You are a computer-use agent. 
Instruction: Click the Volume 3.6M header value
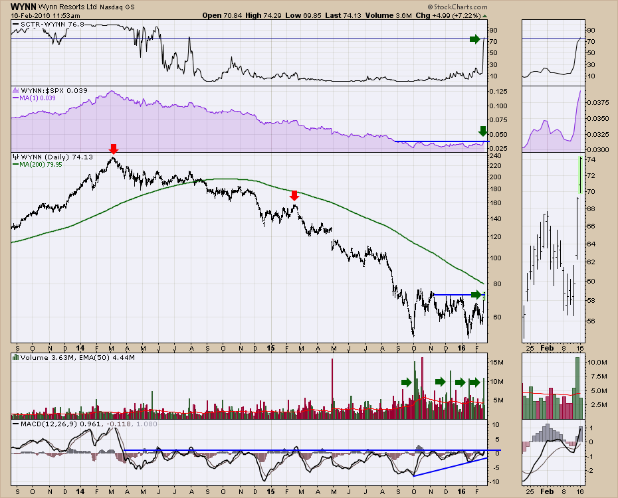click(x=388, y=15)
